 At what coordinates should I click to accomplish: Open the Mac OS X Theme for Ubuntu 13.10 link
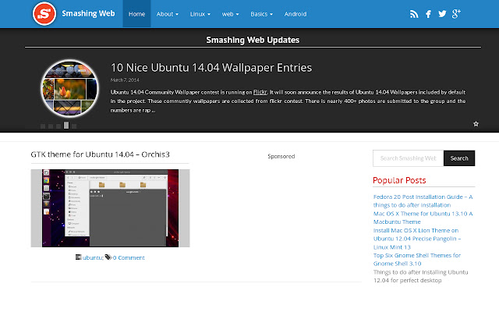tap(423, 218)
